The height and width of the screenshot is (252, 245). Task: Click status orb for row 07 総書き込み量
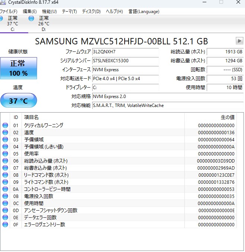click(x=5, y=168)
